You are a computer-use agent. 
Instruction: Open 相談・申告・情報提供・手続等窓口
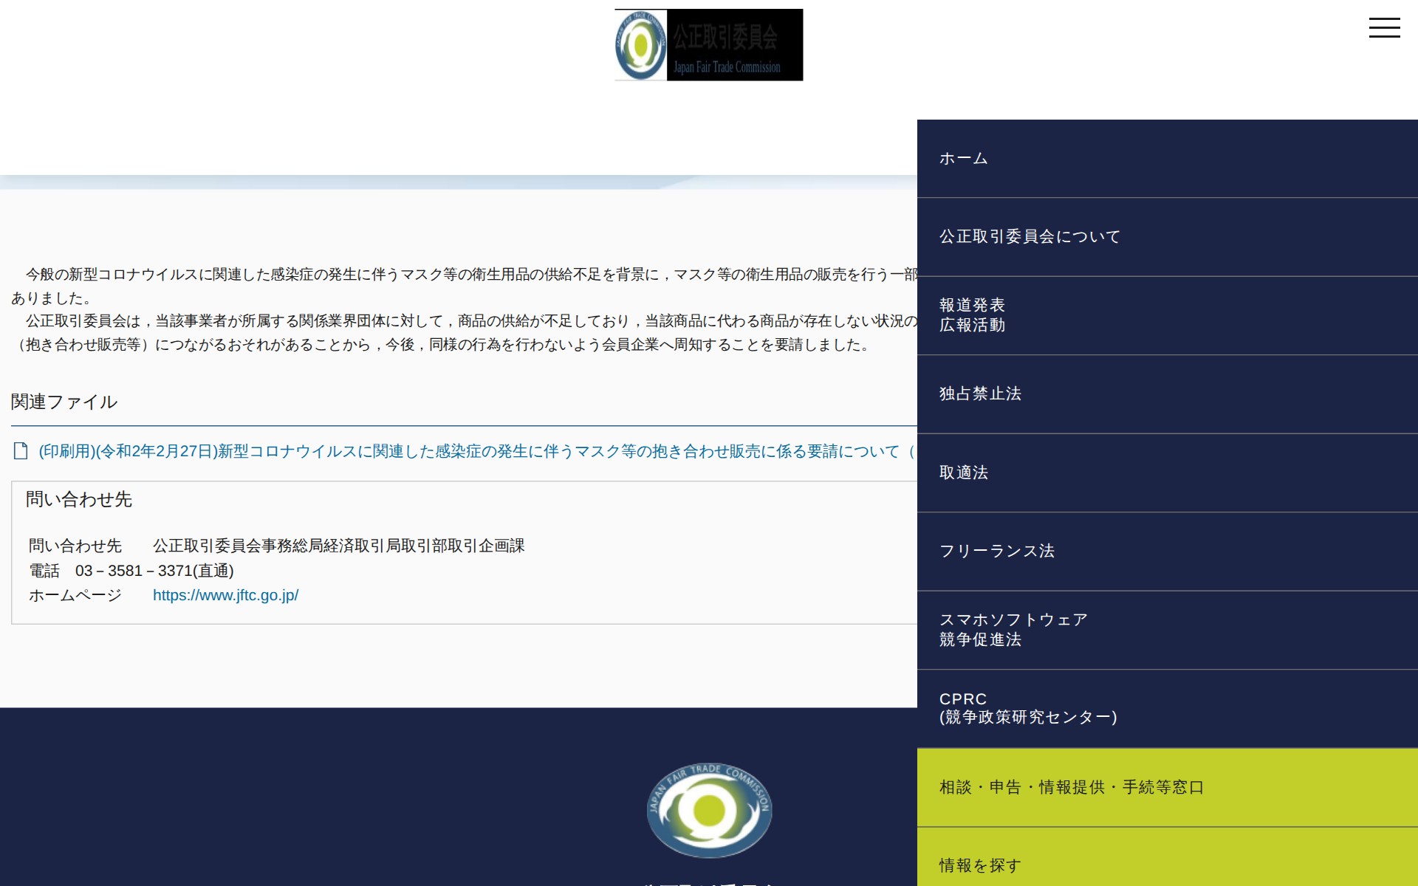(1070, 787)
